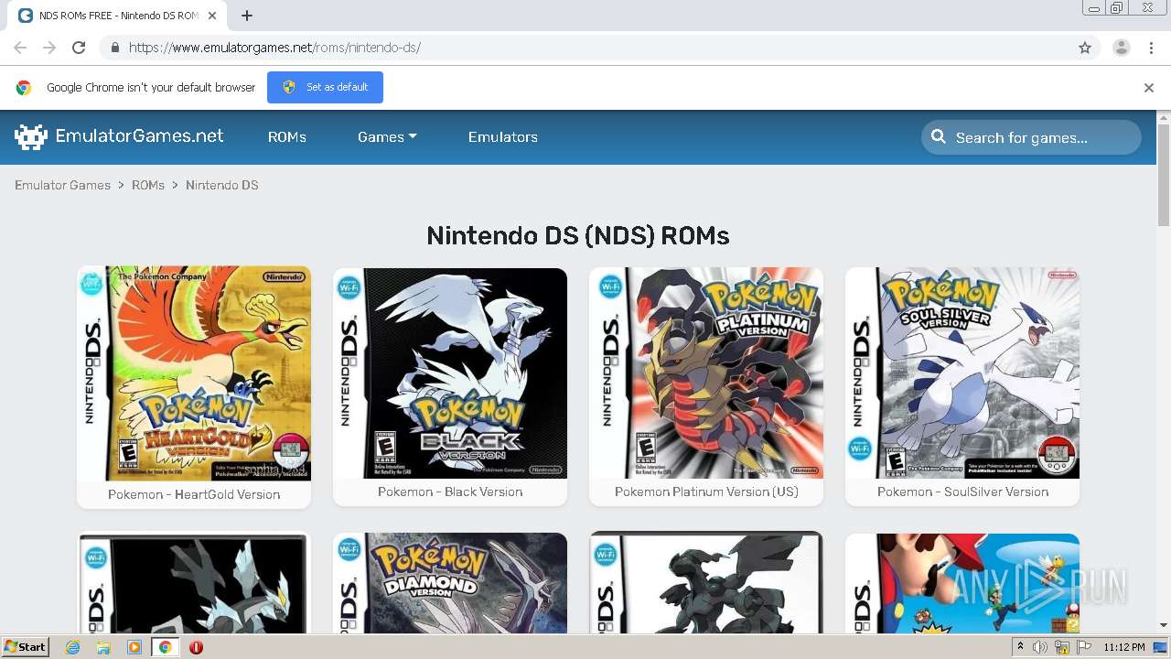Open the Windows Start button
Image resolution: width=1171 pixels, height=659 pixels.
pyautogui.click(x=26, y=647)
